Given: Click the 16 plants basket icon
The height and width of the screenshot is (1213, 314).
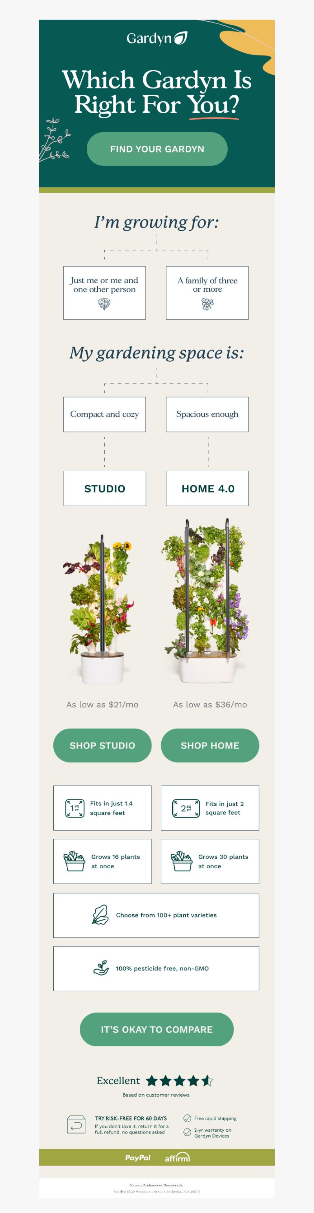Looking at the screenshot, I should pyautogui.click(x=74, y=861).
